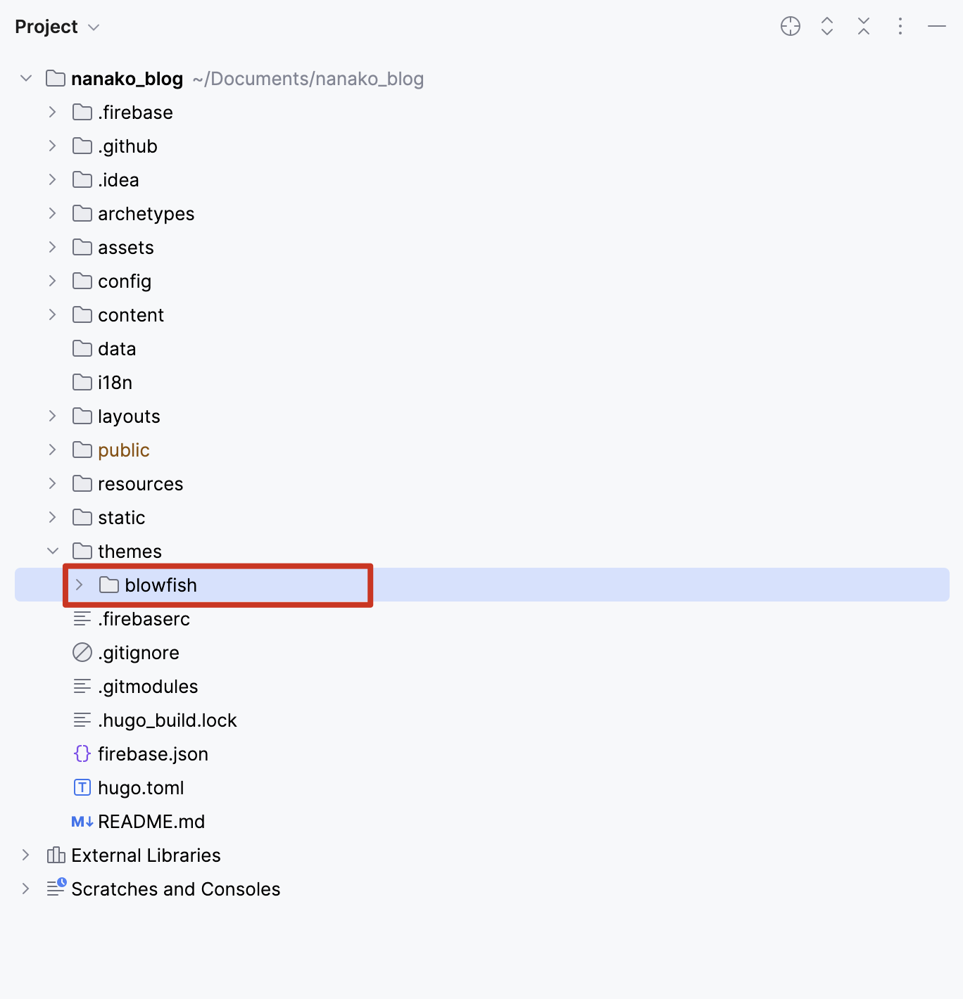963x999 pixels.
Task: Click the .gitignore file icon
Action: click(x=82, y=653)
